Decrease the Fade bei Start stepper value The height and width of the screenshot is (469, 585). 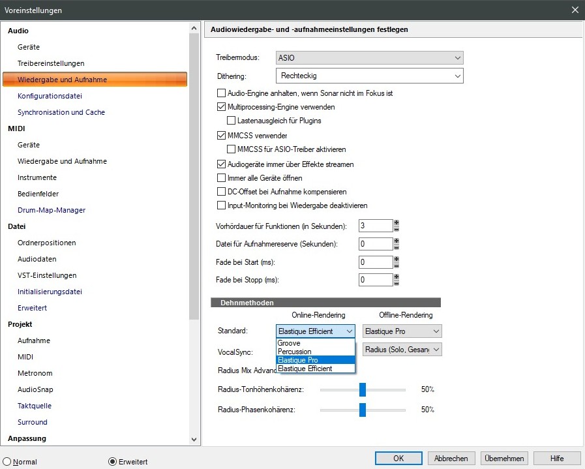(397, 265)
